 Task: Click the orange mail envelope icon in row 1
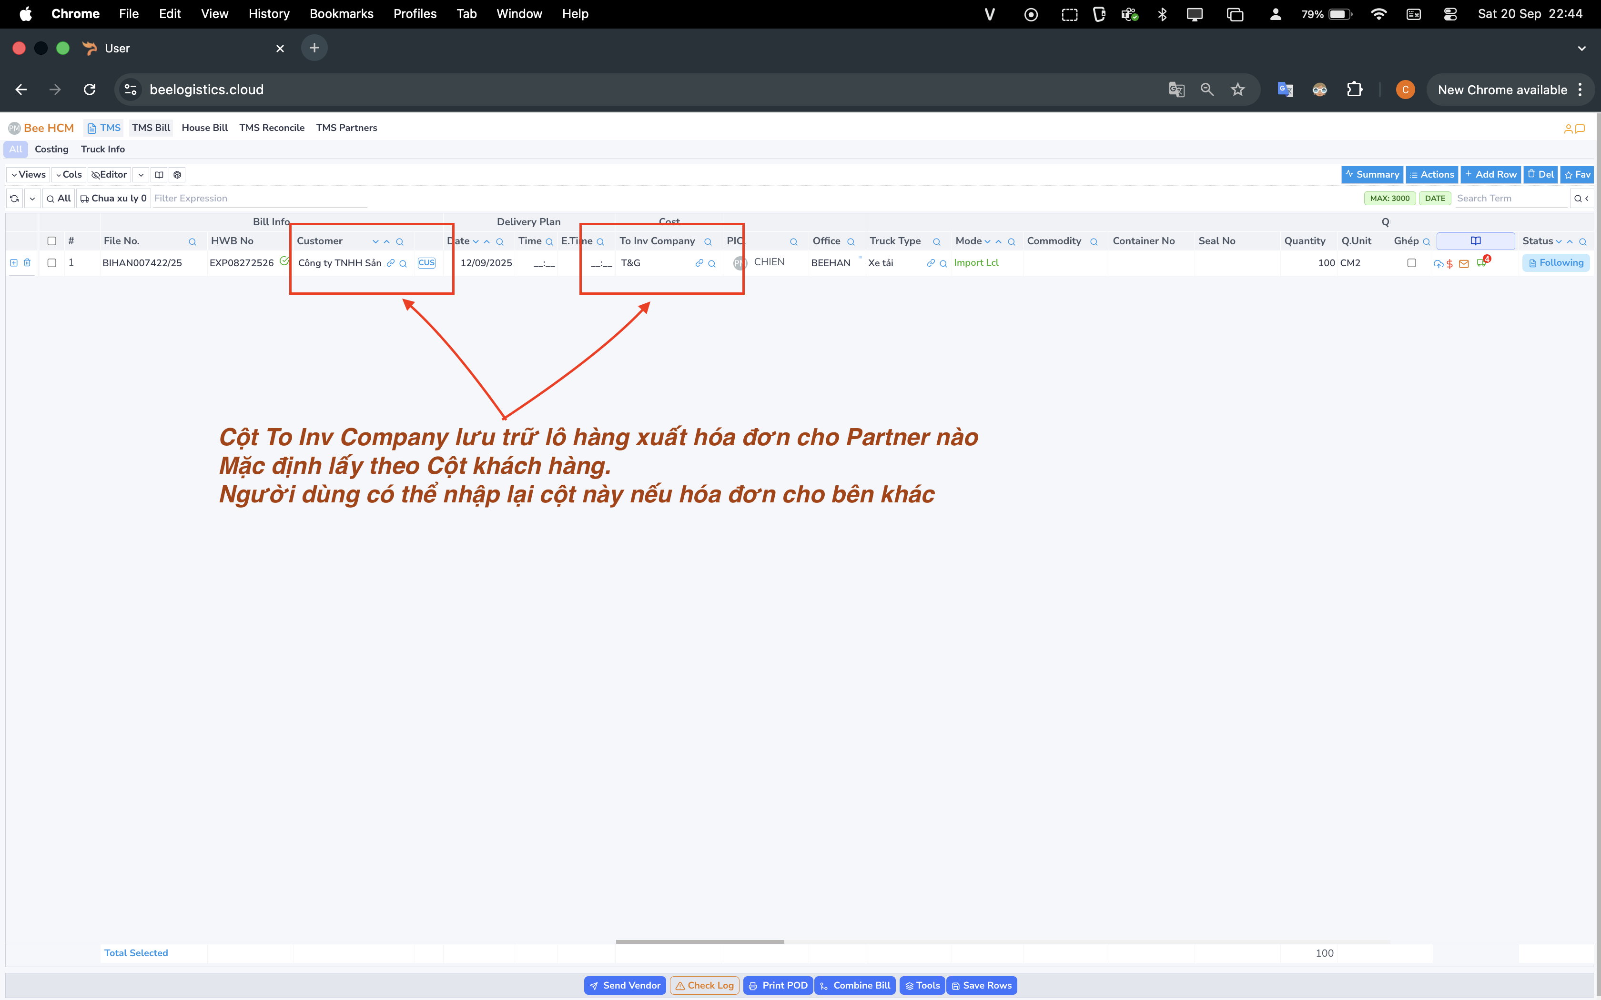[x=1463, y=264]
